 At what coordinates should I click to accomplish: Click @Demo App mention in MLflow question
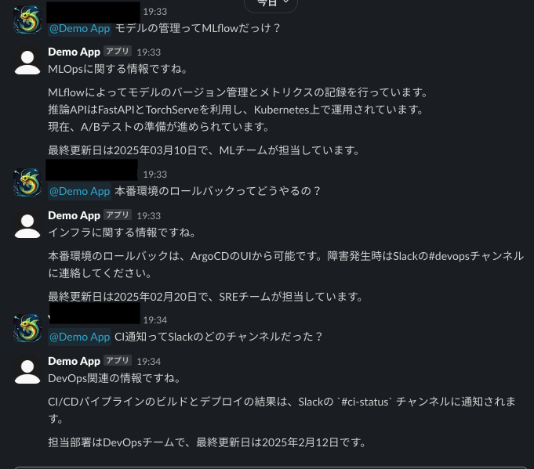click(80, 28)
